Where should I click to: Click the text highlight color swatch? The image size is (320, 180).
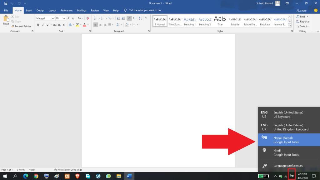77,25
